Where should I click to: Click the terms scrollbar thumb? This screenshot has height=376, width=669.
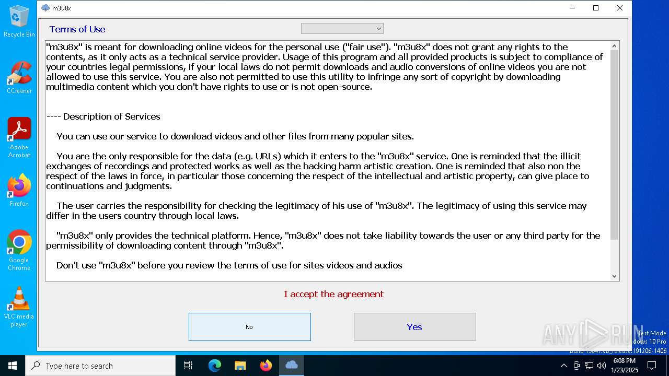coord(614,145)
